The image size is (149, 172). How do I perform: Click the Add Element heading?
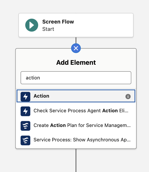(x=76, y=62)
